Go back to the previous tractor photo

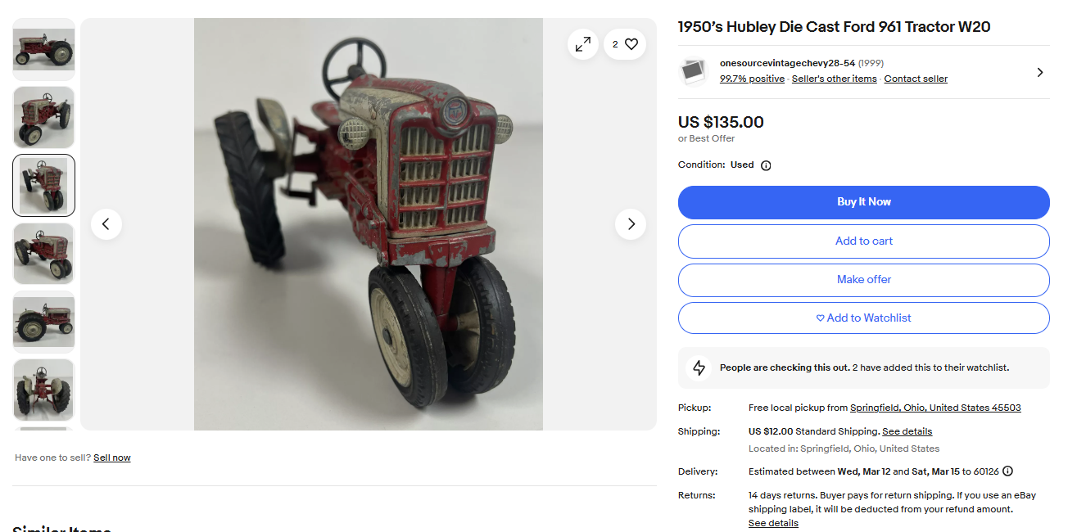tap(106, 224)
